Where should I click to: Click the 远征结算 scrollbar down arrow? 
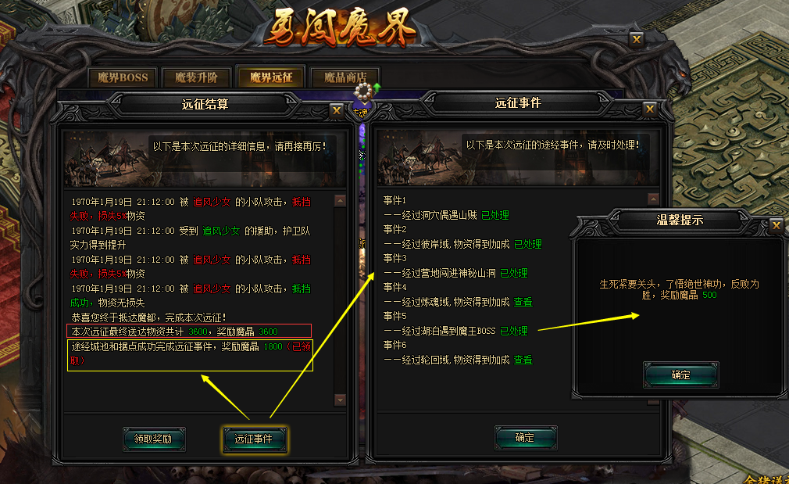coord(340,400)
